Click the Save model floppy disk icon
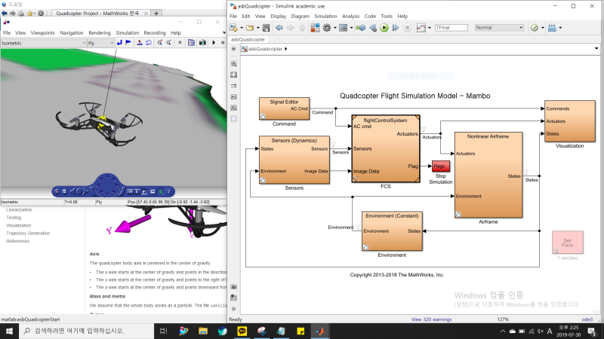604x339 pixels. (x=267, y=28)
